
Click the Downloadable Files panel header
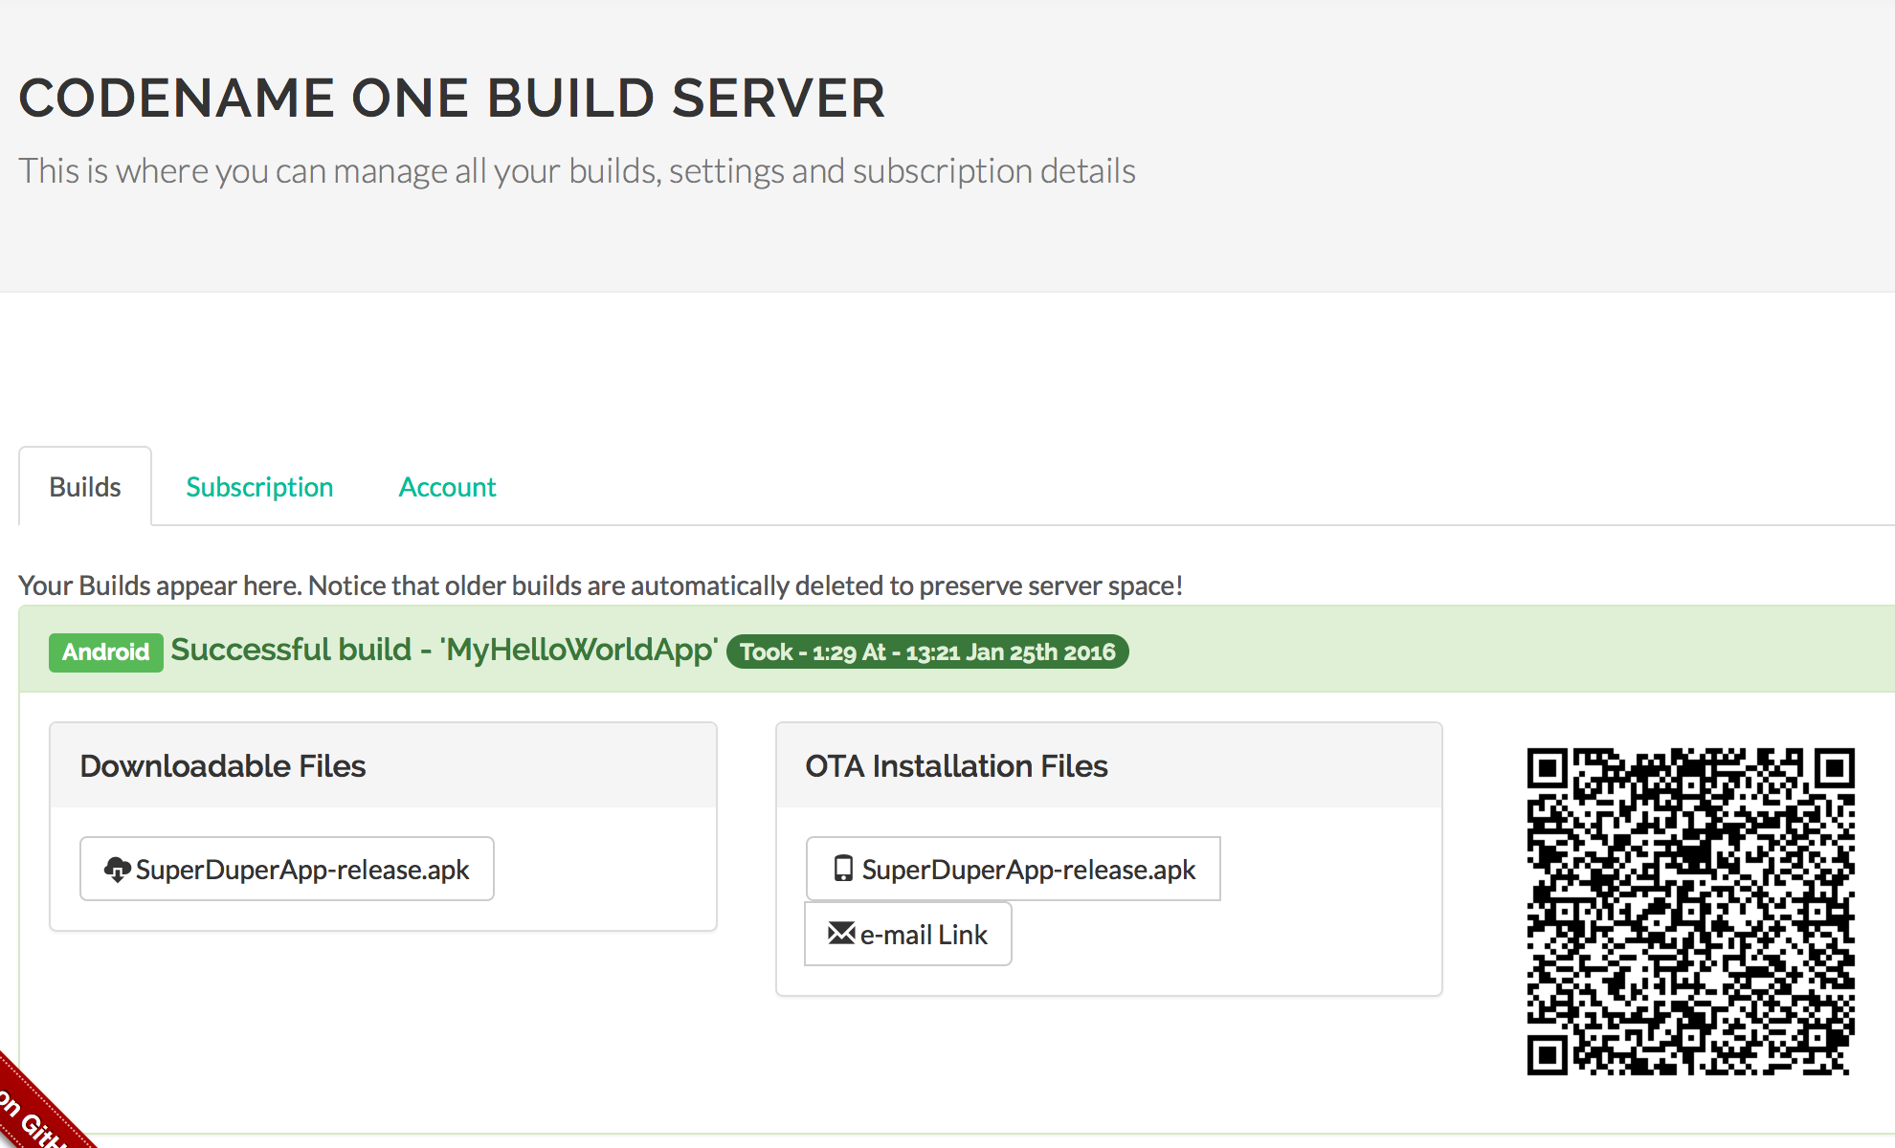pos(383,765)
